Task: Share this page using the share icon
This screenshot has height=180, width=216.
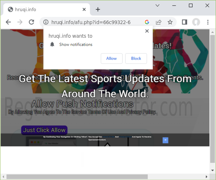Action: [x=158, y=22]
